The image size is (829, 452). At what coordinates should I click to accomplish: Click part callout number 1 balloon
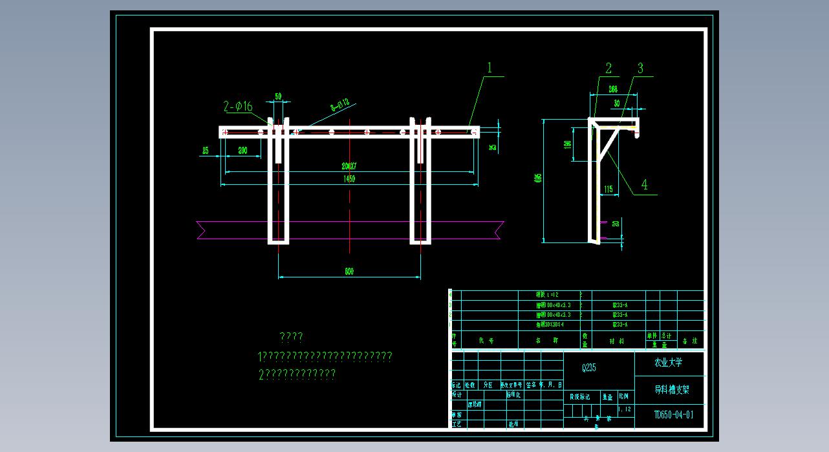[490, 67]
